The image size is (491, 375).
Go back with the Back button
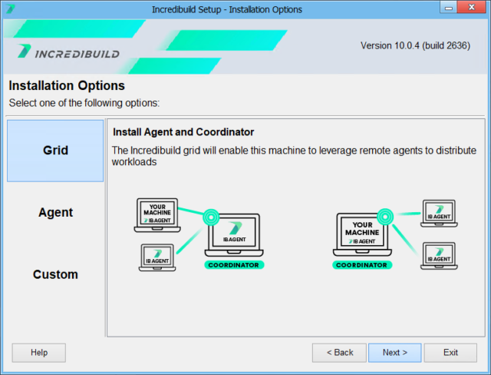pos(339,353)
